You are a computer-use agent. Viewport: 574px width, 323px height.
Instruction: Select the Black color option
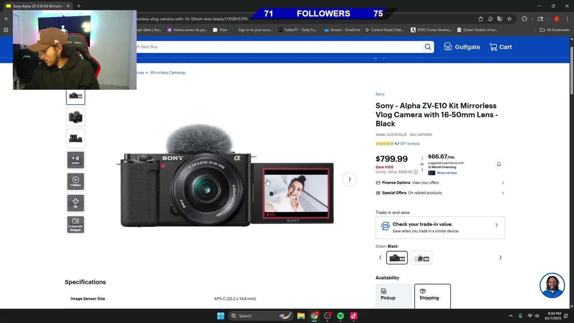[x=397, y=258]
